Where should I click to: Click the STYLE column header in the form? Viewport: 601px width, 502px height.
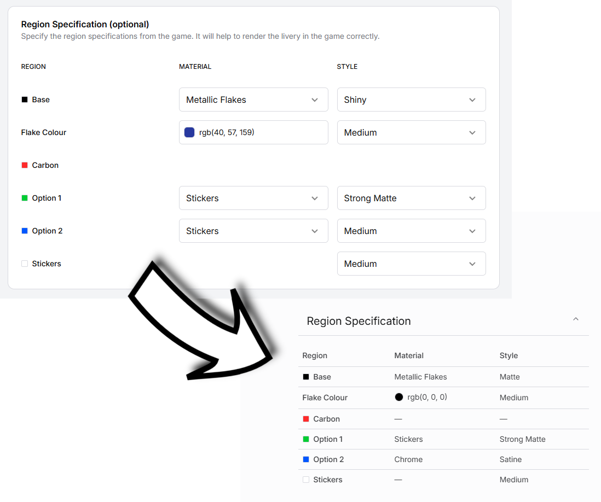click(347, 67)
